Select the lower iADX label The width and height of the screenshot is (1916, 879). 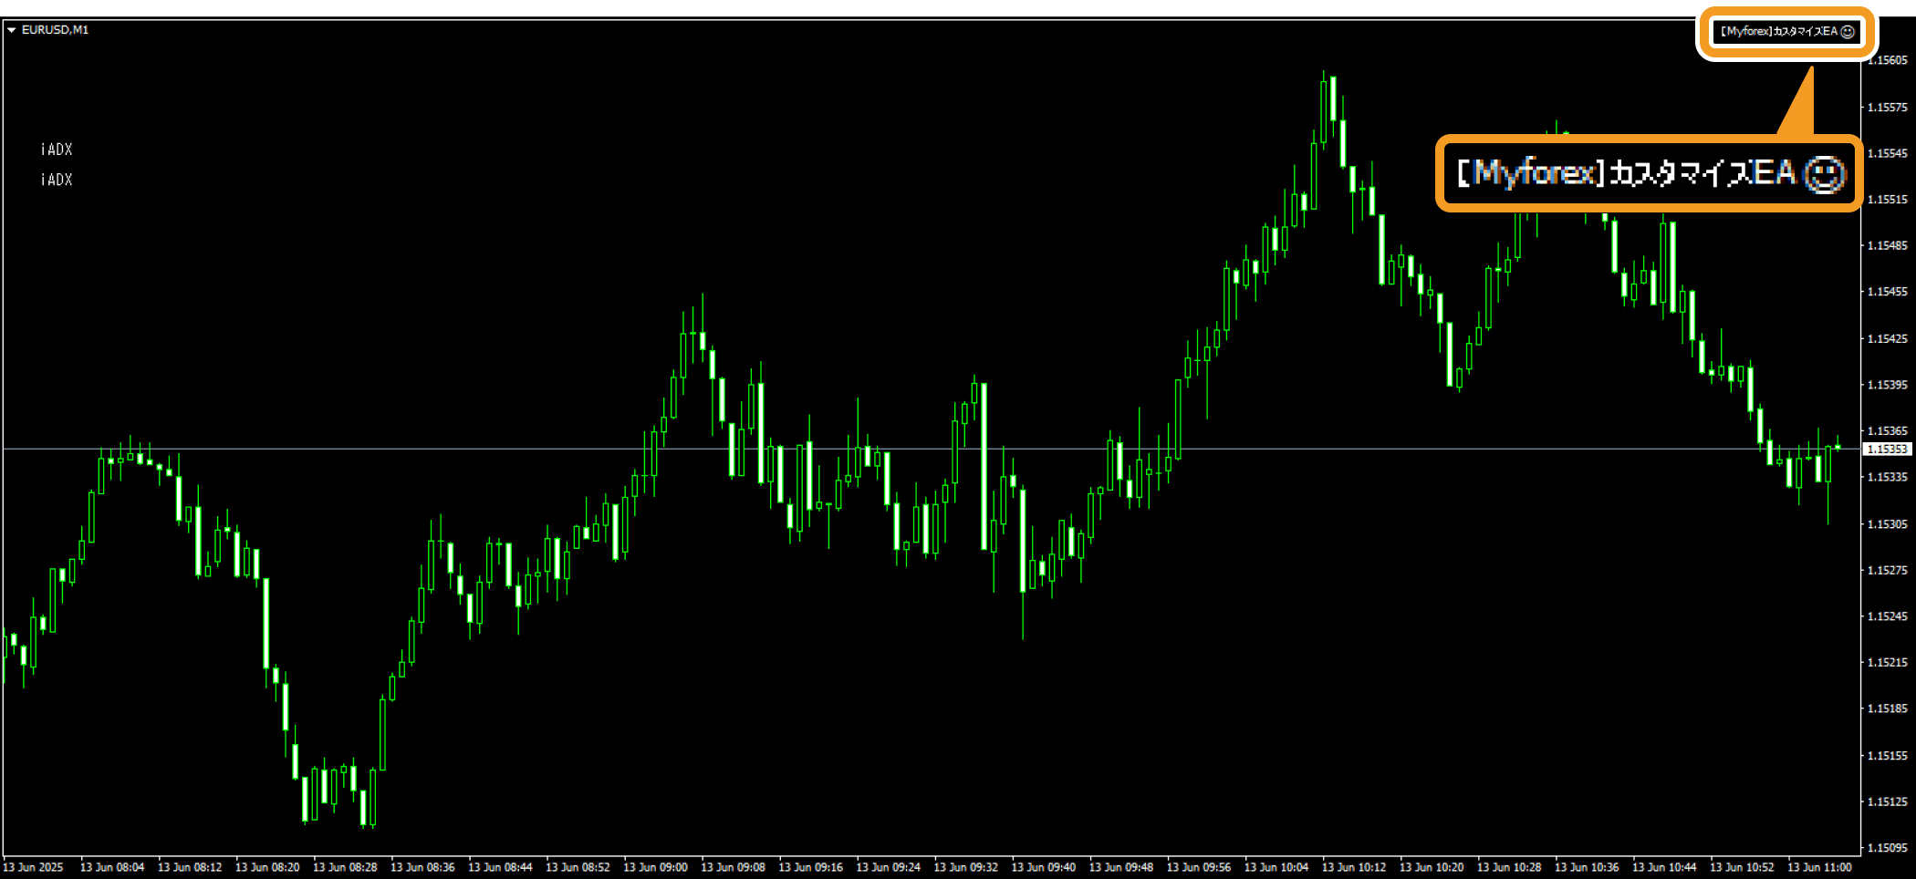[57, 181]
